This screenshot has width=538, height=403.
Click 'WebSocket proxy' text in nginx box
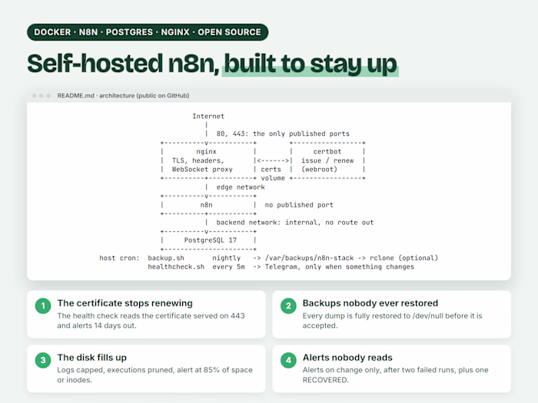pos(202,170)
